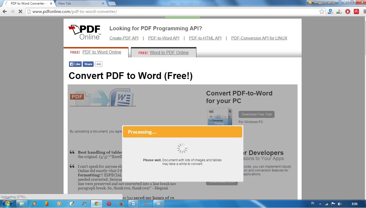The height and width of the screenshot is (208, 366).
Task: Click the address bar URL
Action: click(75, 12)
